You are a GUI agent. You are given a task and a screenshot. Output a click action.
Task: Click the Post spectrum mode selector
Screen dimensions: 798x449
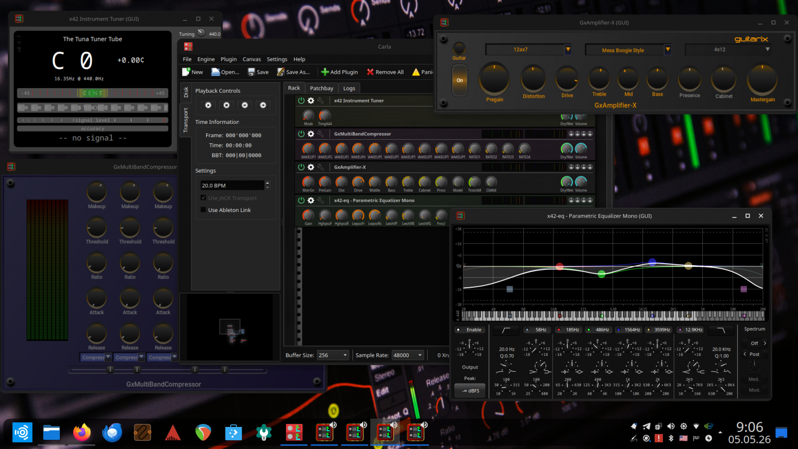pos(755,354)
